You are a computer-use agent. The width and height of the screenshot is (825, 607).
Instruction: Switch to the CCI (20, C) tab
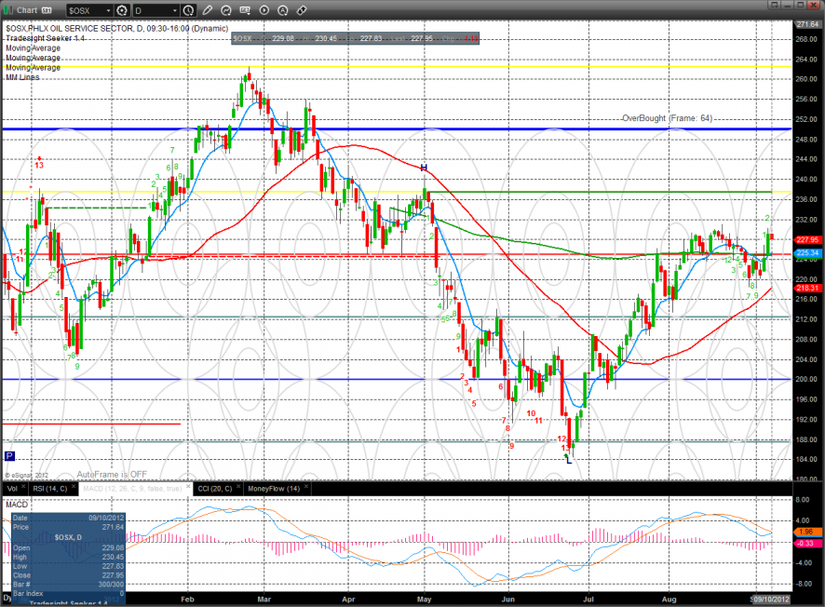click(215, 489)
